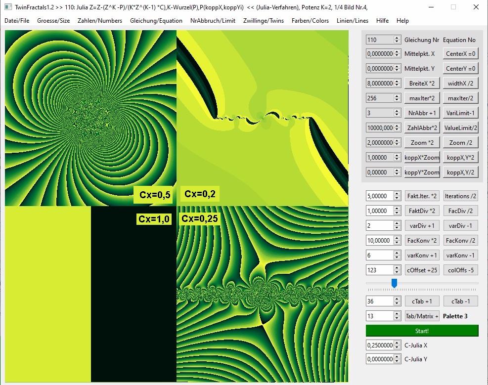The image size is (488, 385).
Task: Open the Hilfe menu
Action: (x=382, y=21)
